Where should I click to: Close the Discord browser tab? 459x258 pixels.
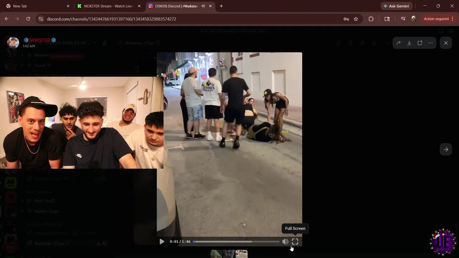pos(210,6)
